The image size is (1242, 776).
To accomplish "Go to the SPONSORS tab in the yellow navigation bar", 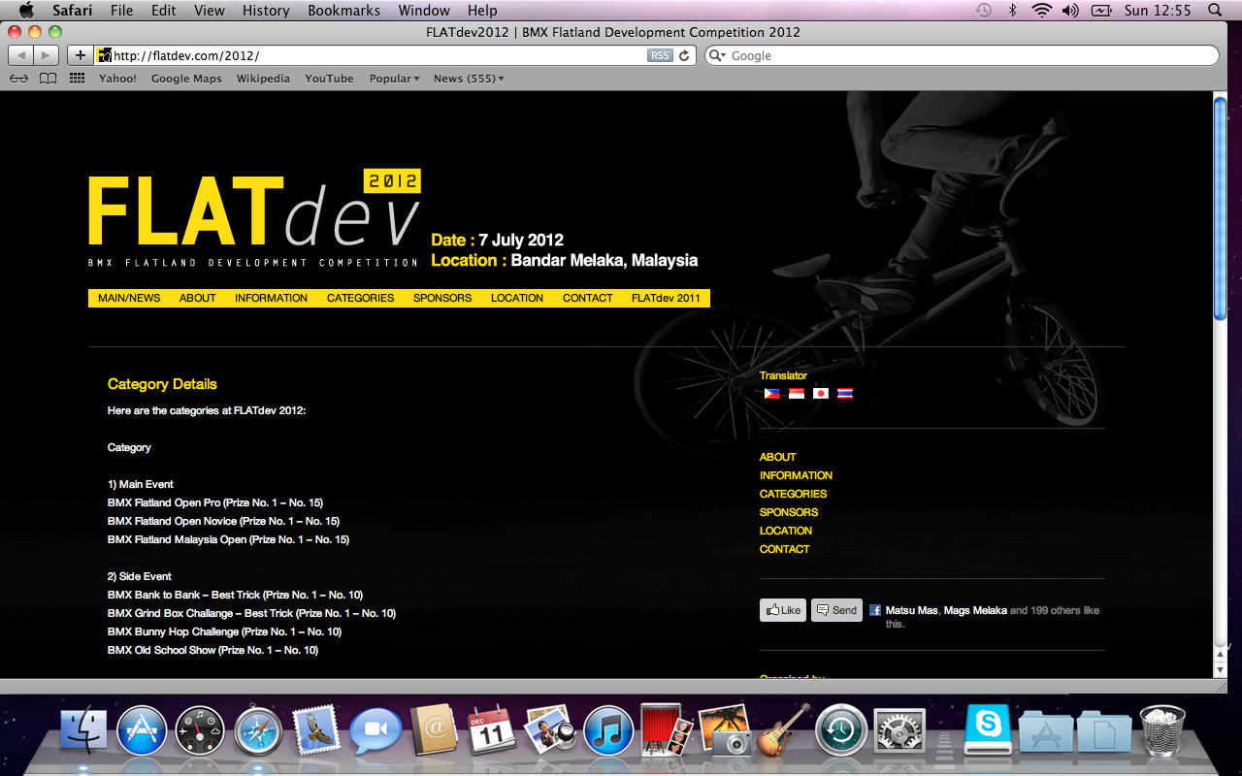I will pos(442,298).
